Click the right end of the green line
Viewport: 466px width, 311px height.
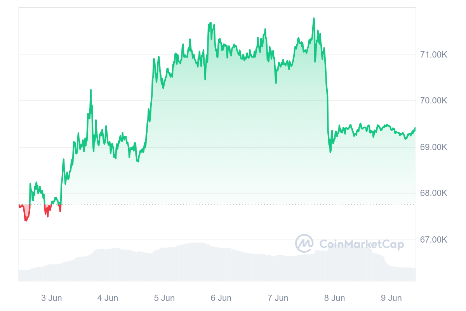pos(415,128)
